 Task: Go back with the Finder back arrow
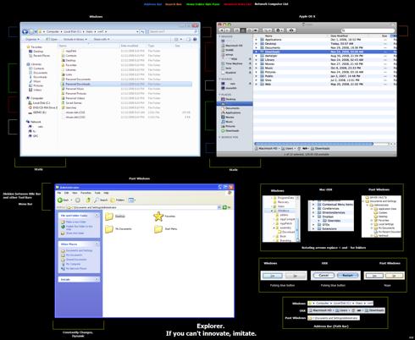coord(222,30)
